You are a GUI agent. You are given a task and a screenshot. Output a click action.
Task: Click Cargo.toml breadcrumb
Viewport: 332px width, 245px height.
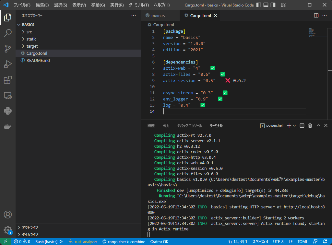(161, 25)
